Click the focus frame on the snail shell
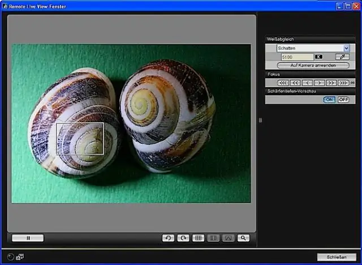 click(x=80, y=139)
